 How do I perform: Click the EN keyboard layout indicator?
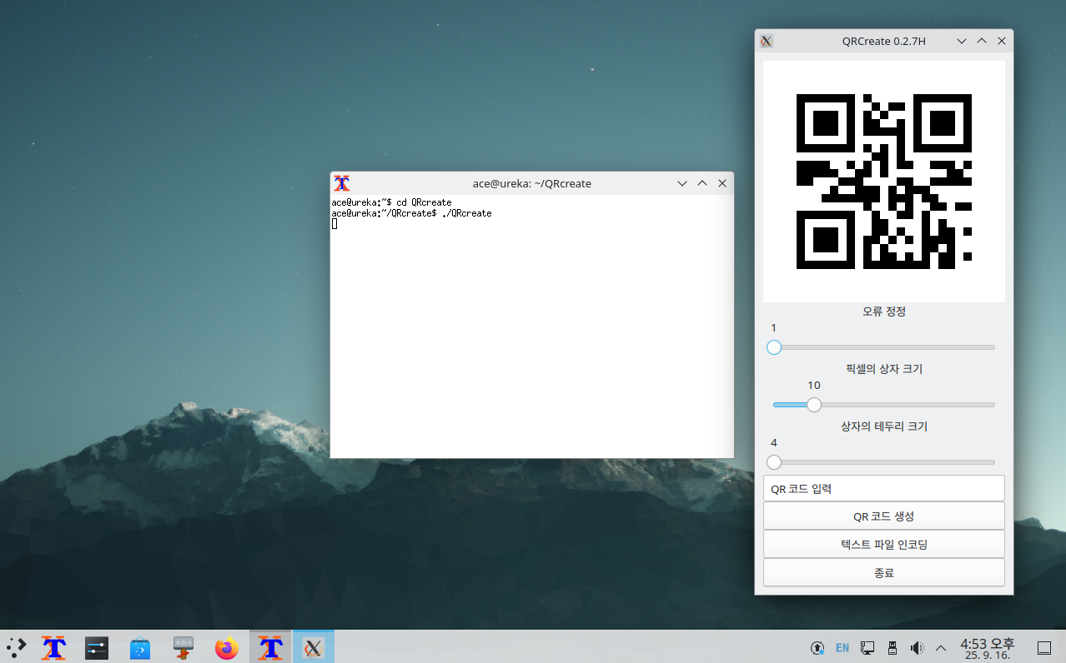pyautogui.click(x=842, y=647)
